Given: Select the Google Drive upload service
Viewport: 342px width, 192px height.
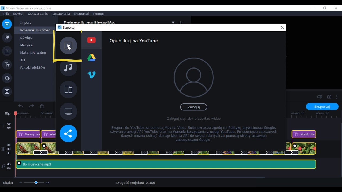Looking at the screenshot, I should coord(91,57).
